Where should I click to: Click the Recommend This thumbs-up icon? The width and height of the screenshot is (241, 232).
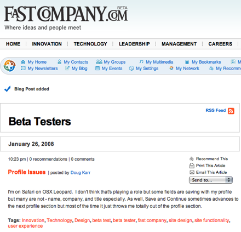(x=192, y=159)
